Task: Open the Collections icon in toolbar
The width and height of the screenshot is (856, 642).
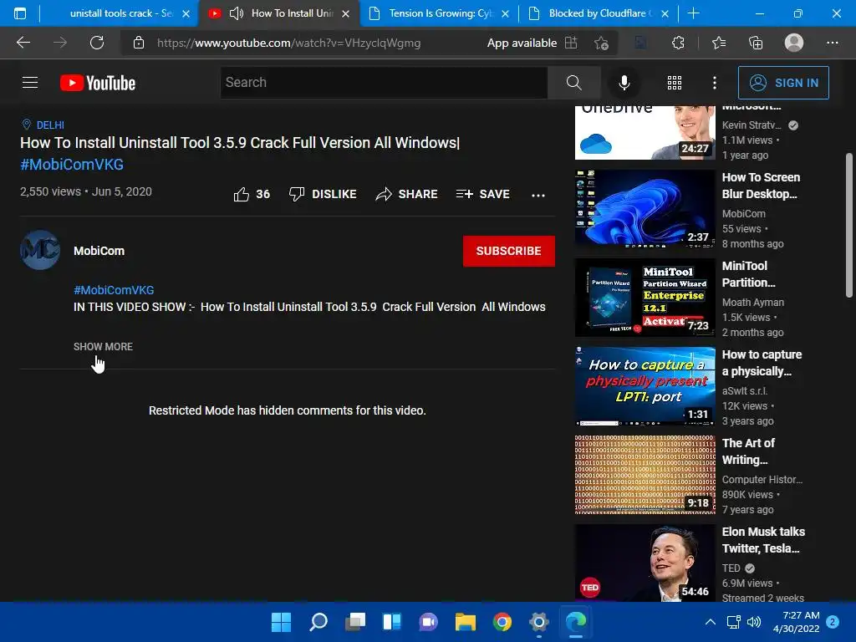Action: [756, 43]
